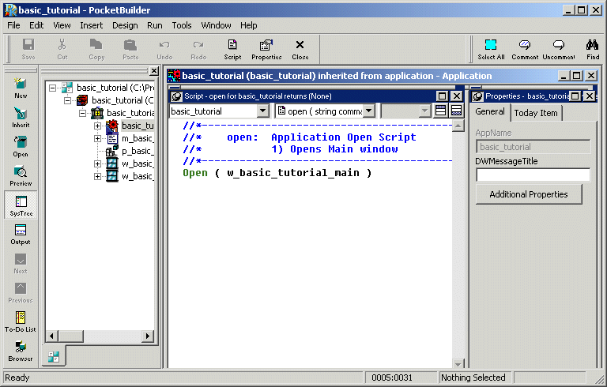Maximize the Script pane
The width and height of the screenshot is (607, 387).
(442, 96)
